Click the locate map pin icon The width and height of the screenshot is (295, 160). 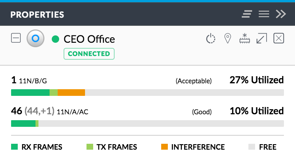tap(228, 38)
